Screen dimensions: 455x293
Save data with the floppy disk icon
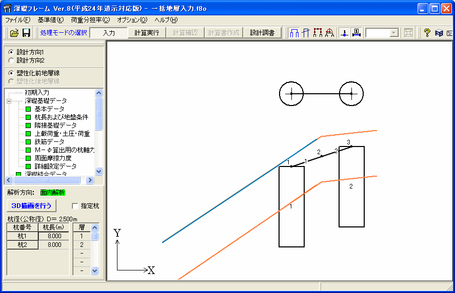pyautogui.click(x=26, y=33)
